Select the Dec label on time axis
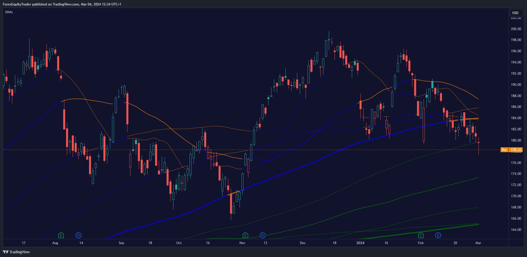The height and width of the screenshot is (257, 527). point(303,243)
